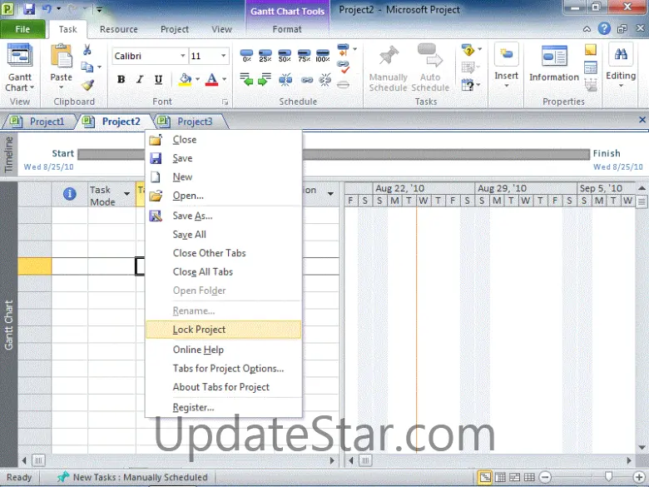Image resolution: width=649 pixels, height=487 pixels.
Task: Mark task 0% complete
Action: (246, 56)
